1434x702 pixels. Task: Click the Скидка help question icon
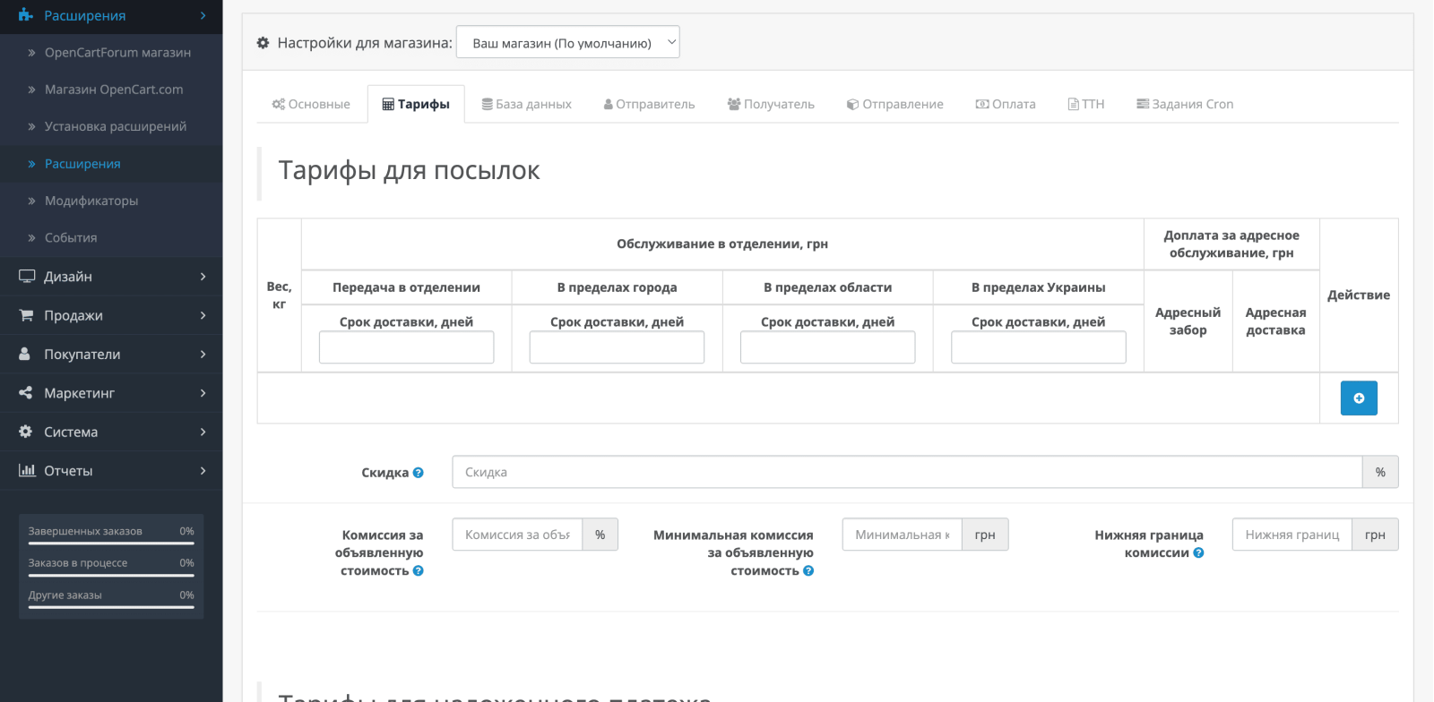click(x=418, y=473)
